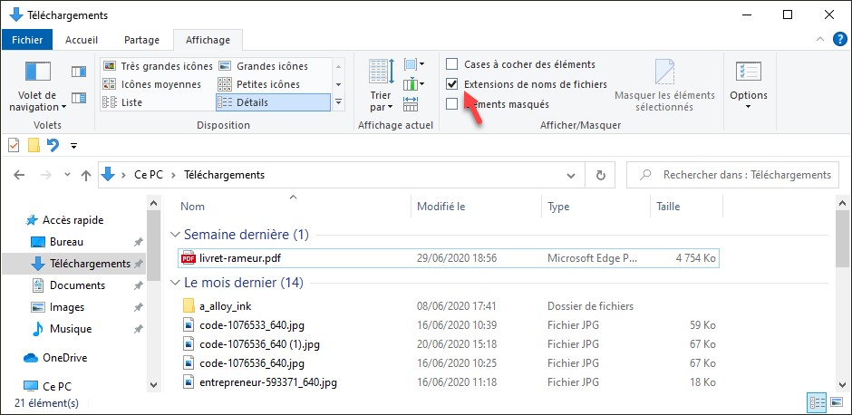Click the Volet de navigation icon
Screen dimensions: 852x415
37,72
